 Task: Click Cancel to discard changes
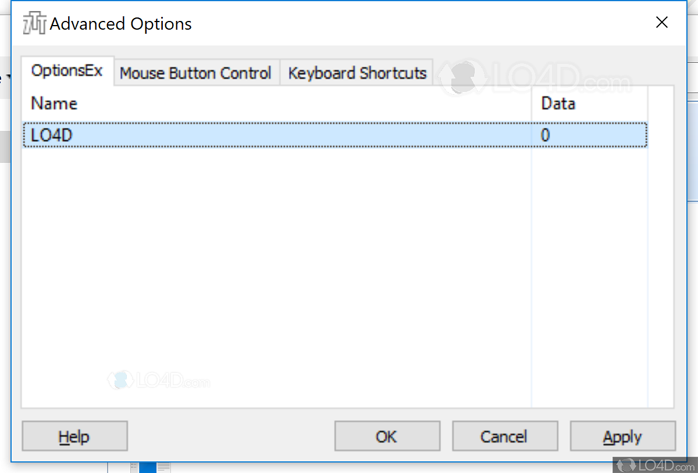tap(505, 436)
